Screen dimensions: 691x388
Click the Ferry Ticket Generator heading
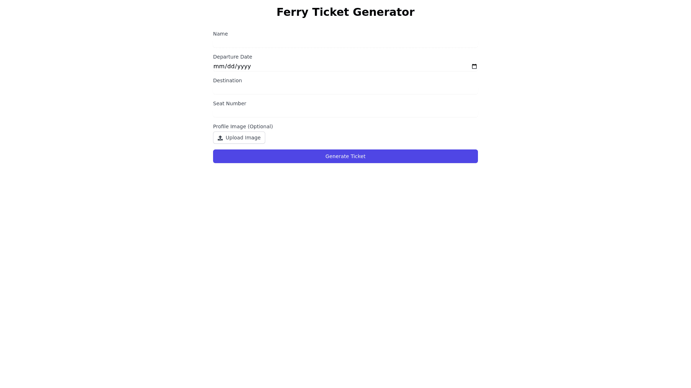pos(345,12)
